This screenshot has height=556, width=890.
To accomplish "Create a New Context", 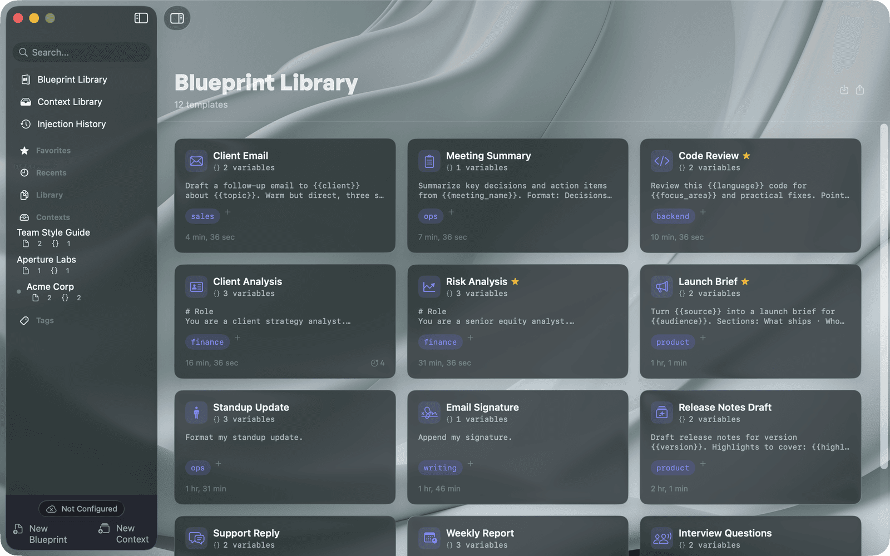I will [123, 534].
